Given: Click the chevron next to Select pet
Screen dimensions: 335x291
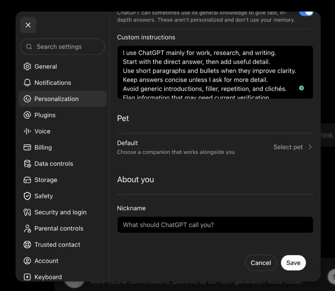Looking at the screenshot, I should pyautogui.click(x=310, y=147).
